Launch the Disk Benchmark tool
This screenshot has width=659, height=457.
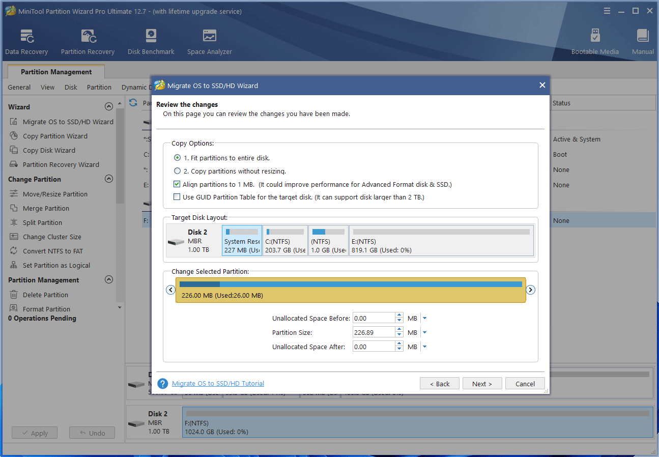(x=151, y=42)
